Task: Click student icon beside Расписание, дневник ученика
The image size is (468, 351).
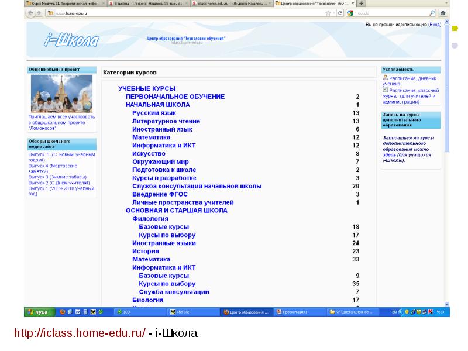Action: pos(386,77)
